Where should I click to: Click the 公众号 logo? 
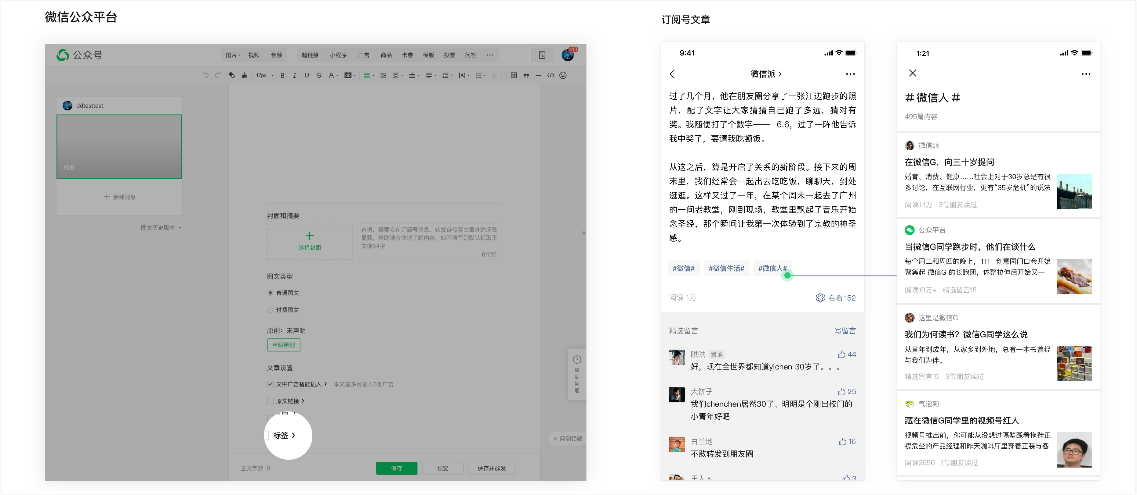(79, 55)
